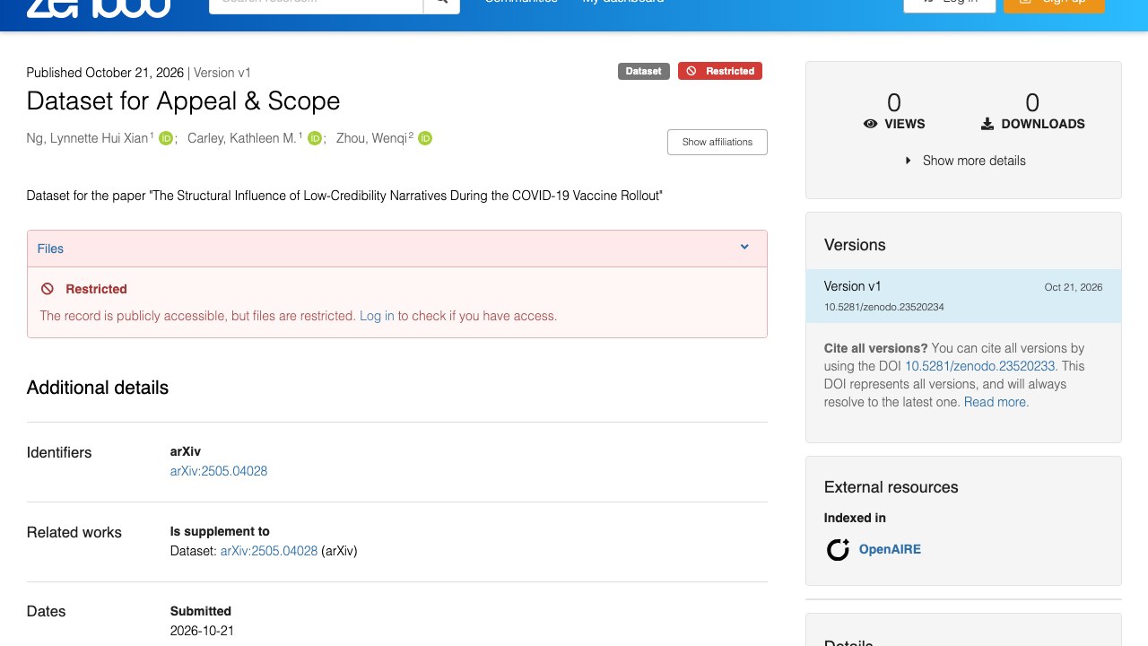The width and height of the screenshot is (1148, 646).
Task: Click the "Is supplement to" label
Action: click(x=220, y=531)
